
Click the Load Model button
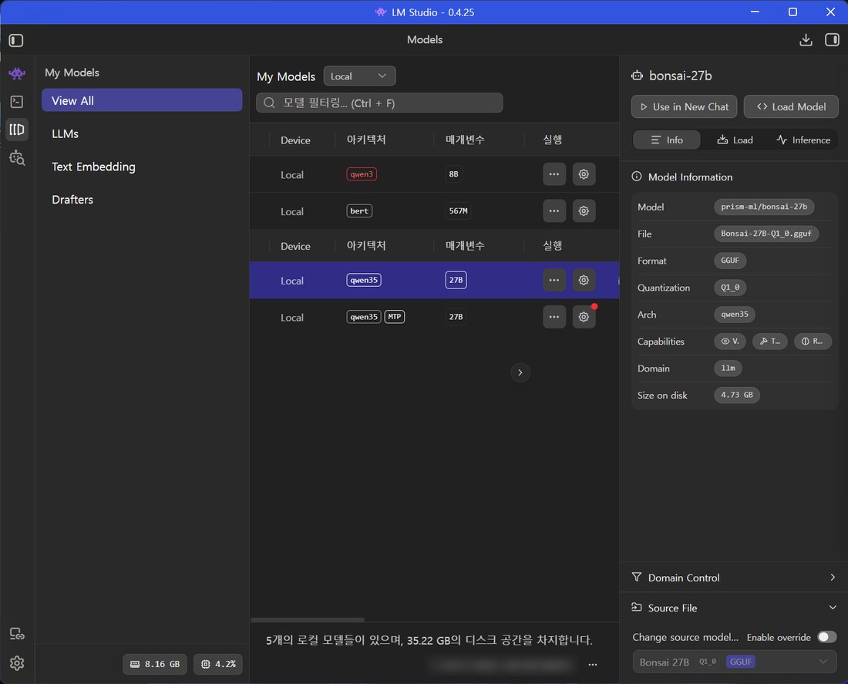791,106
